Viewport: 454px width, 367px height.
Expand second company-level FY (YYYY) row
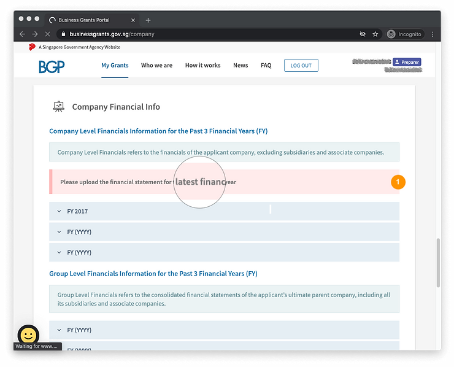click(224, 232)
